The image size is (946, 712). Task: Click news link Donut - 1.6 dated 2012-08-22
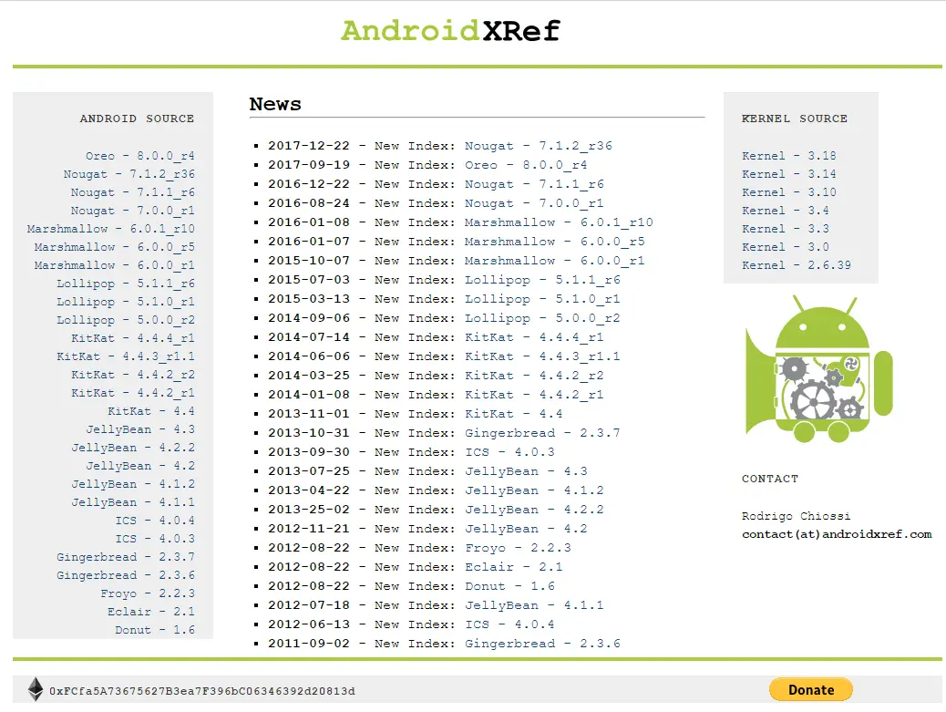509,586
